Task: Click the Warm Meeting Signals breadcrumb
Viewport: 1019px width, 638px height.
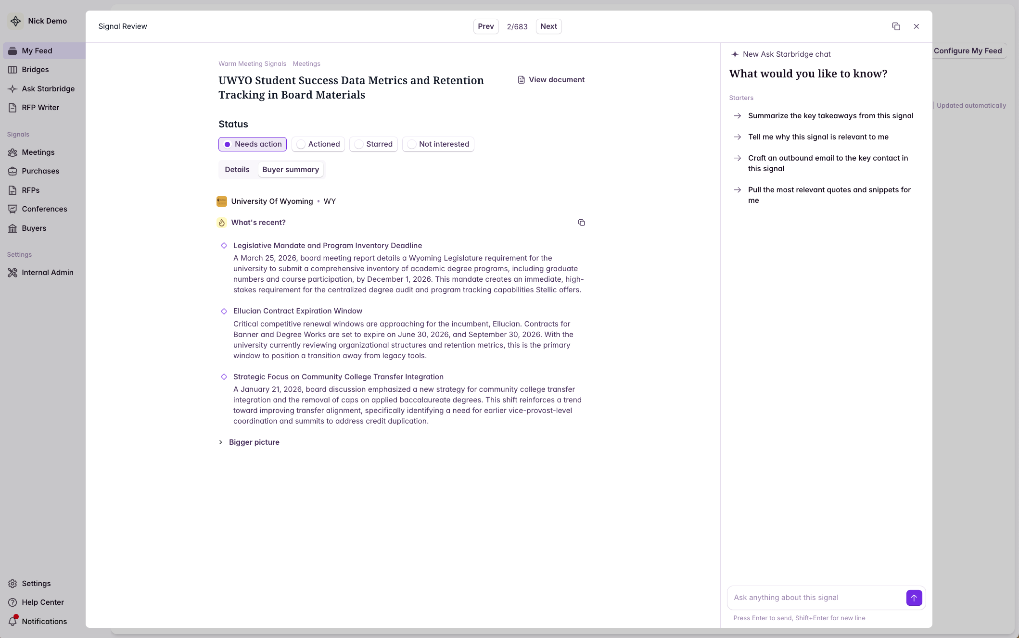Action: 252,64
